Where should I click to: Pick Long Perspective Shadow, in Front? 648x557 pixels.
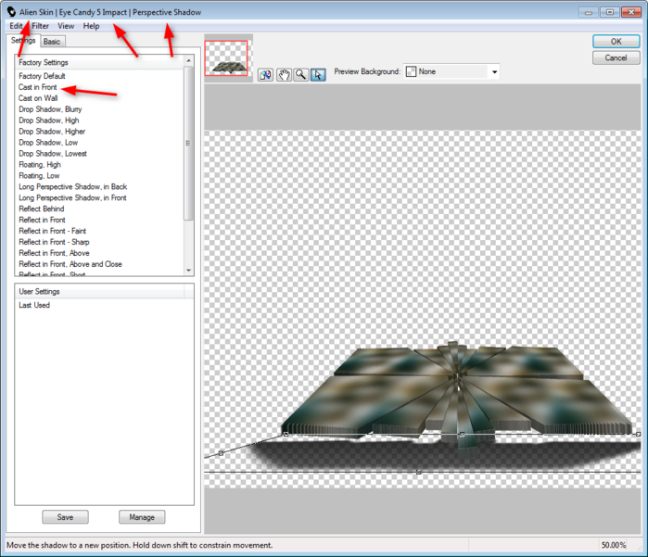[72, 198]
